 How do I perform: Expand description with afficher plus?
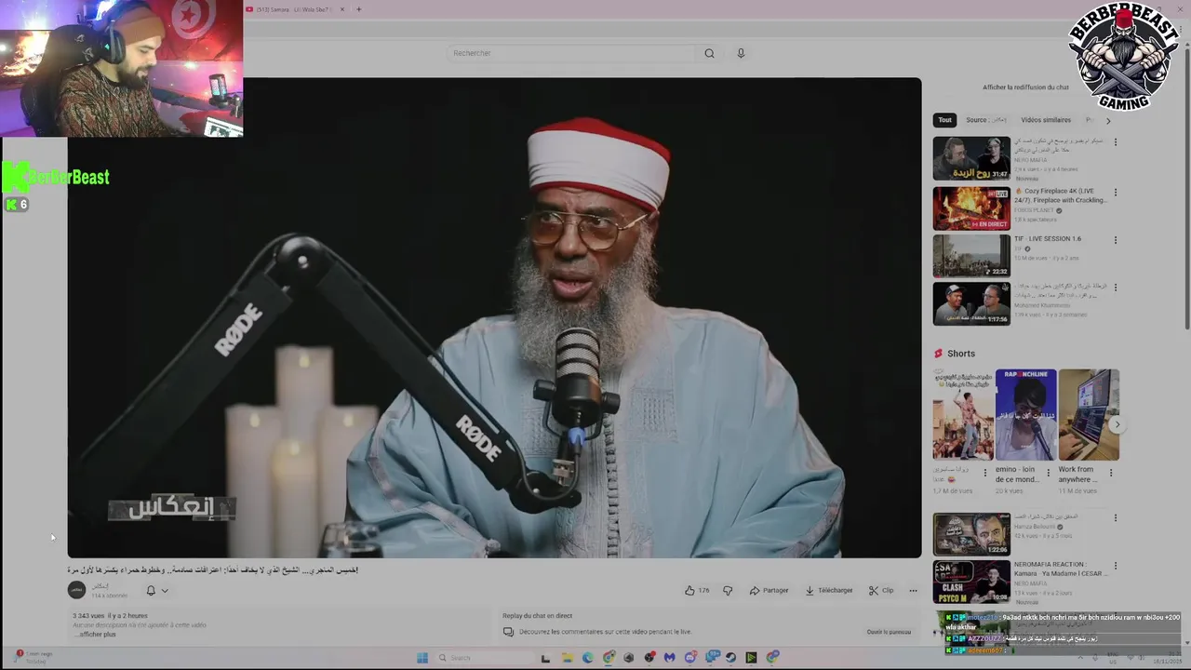click(x=97, y=634)
